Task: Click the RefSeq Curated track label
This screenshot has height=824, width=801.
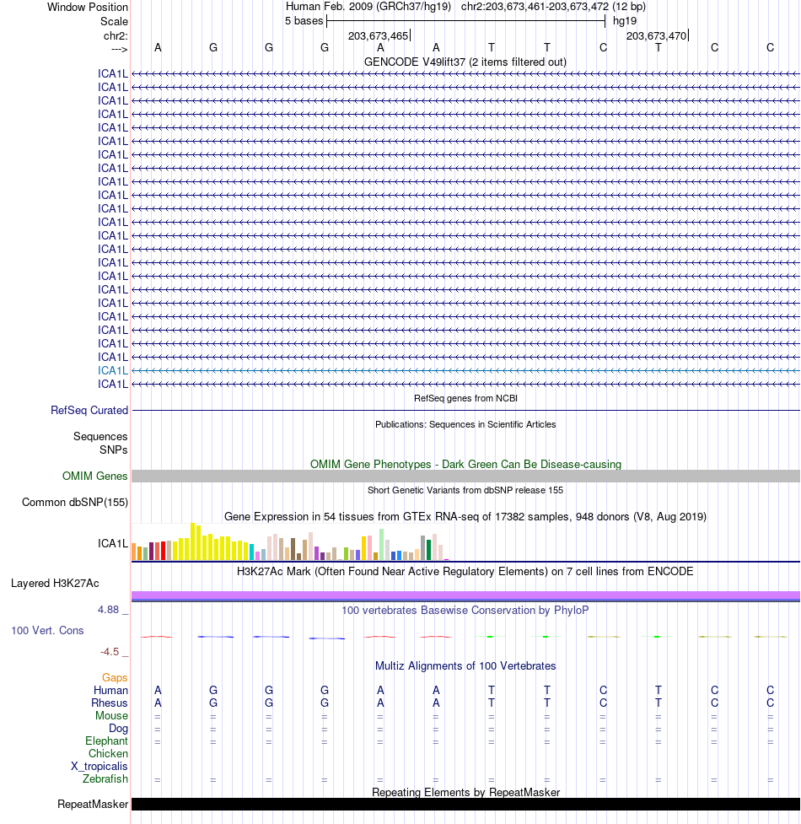Action: coord(89,411)
